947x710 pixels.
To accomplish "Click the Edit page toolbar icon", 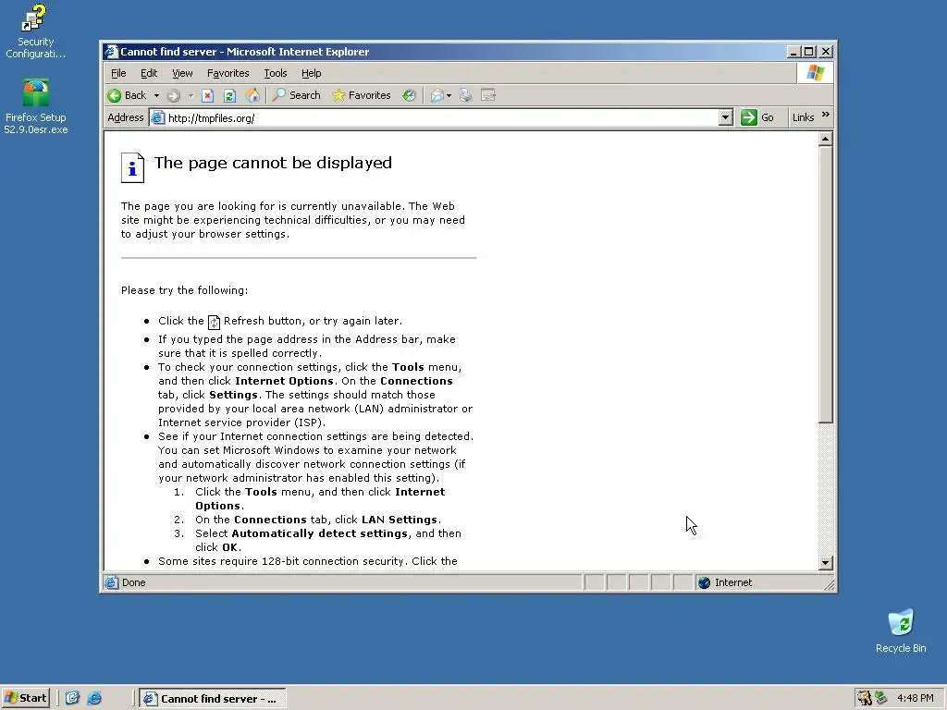I will [x=488, y=95].
